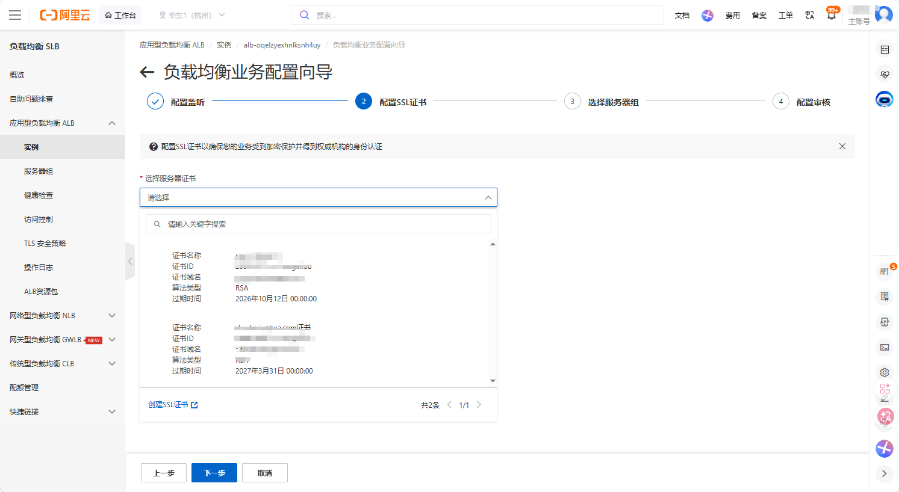The height and width of the screenshot is (492, 899).
Task: Open the list panel icon in right toolbar
Action: click(x=885, y=49)
